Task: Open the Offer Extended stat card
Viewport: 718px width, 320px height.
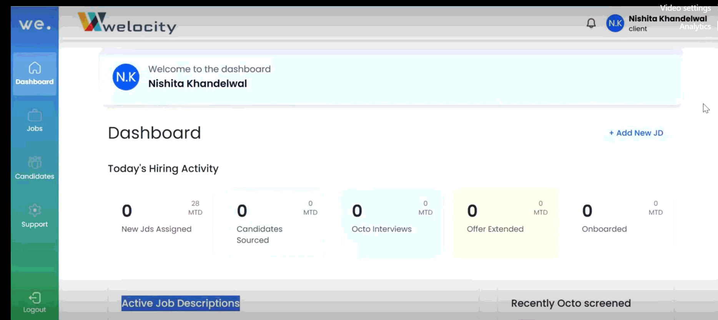Action: (x=506, y=223)
